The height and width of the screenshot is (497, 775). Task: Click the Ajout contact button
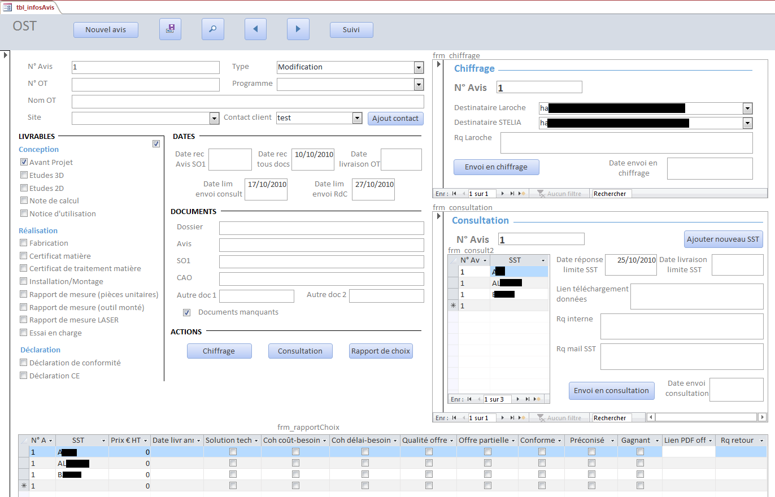[395, 119]
